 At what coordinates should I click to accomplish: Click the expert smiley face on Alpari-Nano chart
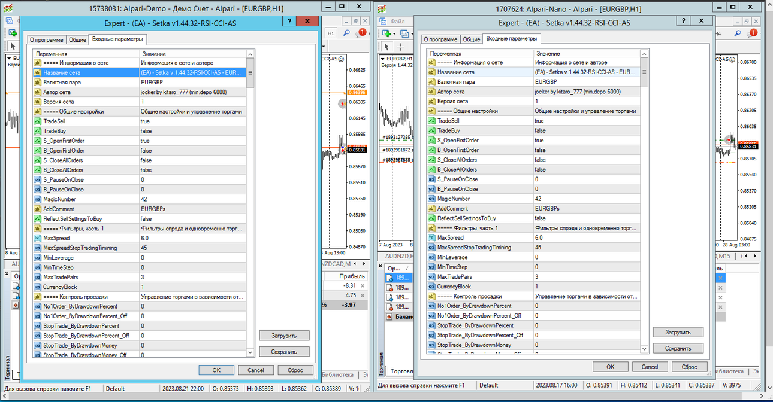pos(733,59)
